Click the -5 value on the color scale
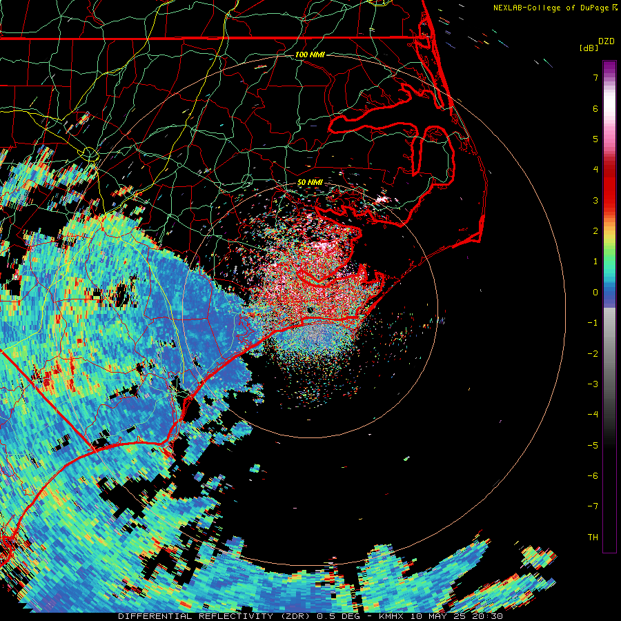 [593, 446]
